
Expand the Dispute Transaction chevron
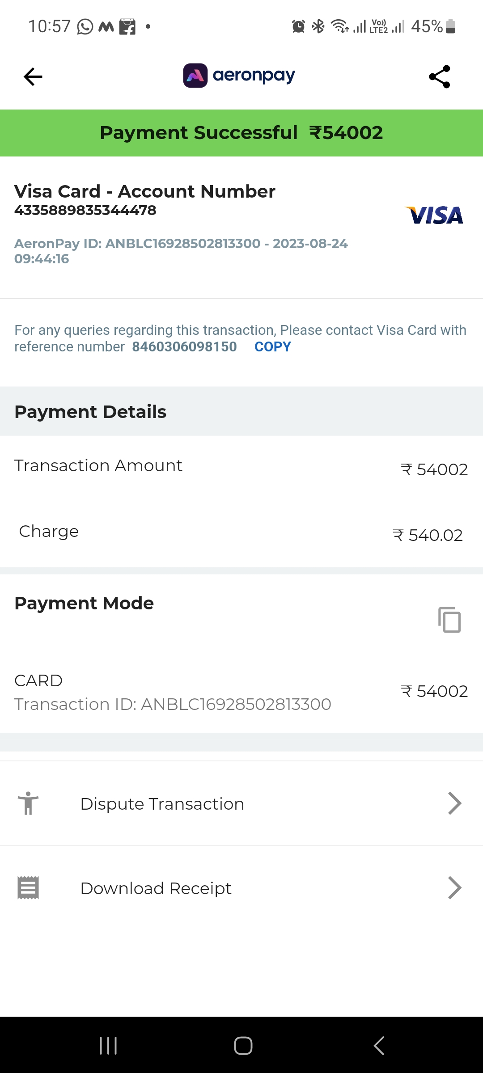click(x=454, y=803)
